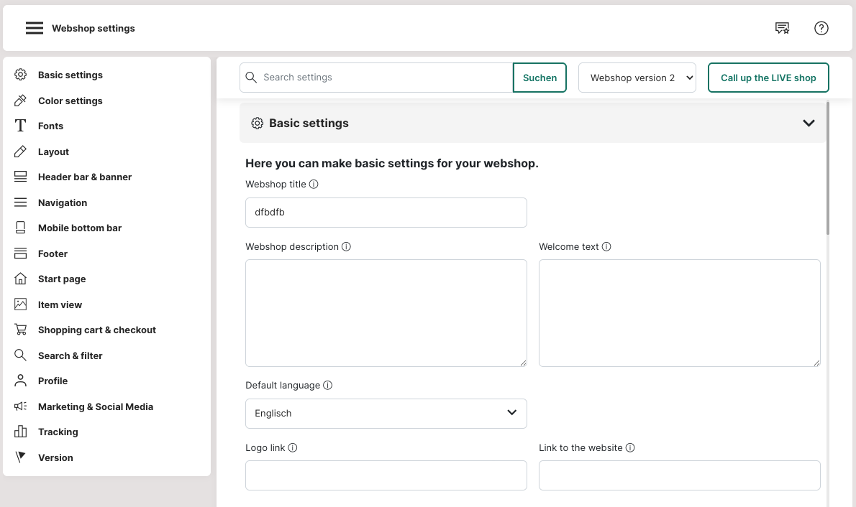The height and width of the screenshot is (507, 856).
Task: Click the Webshop description info icon
Action: click(346, 246)
